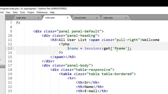Viewport: 168px width, 94px height.
Task: Open the Project menu
Action: pyautogui.click(x=31, y=12)
